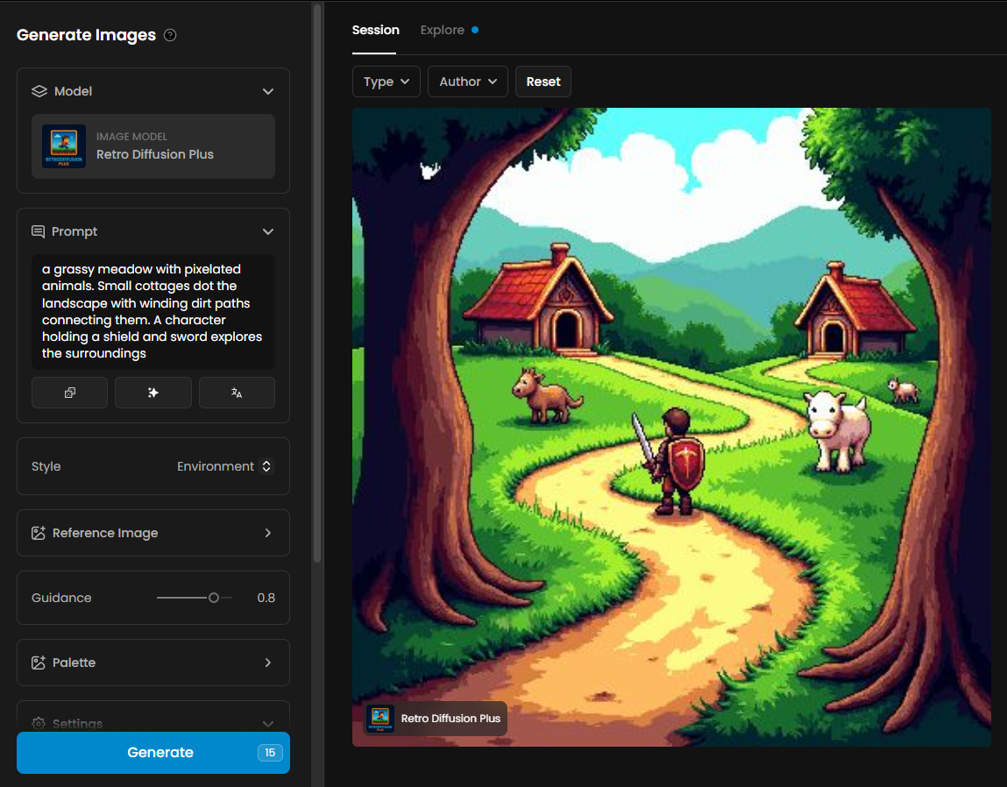Collapse the Prompt section chevron
The width and height of the screenshot is (1007, 787).
pos(268,231)
